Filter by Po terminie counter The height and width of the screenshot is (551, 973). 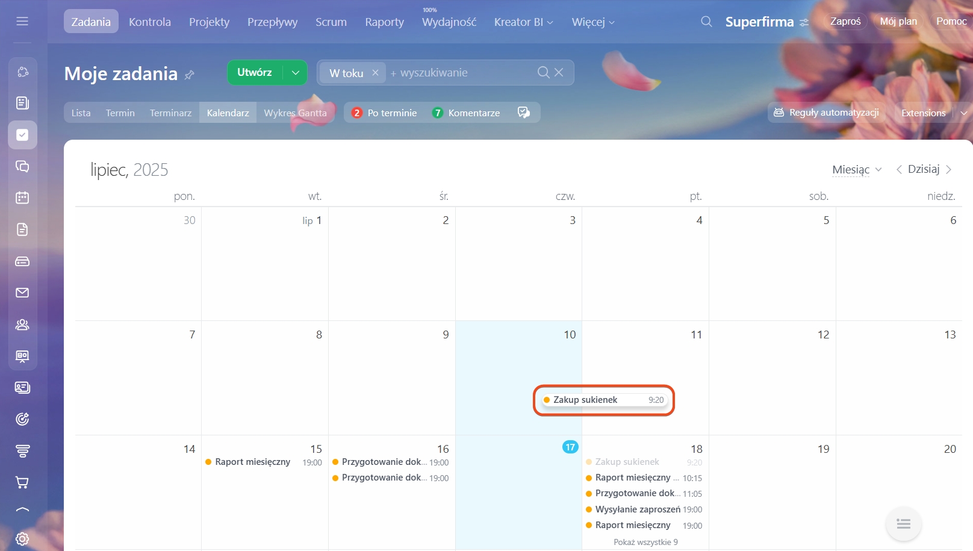coord(384,113)
